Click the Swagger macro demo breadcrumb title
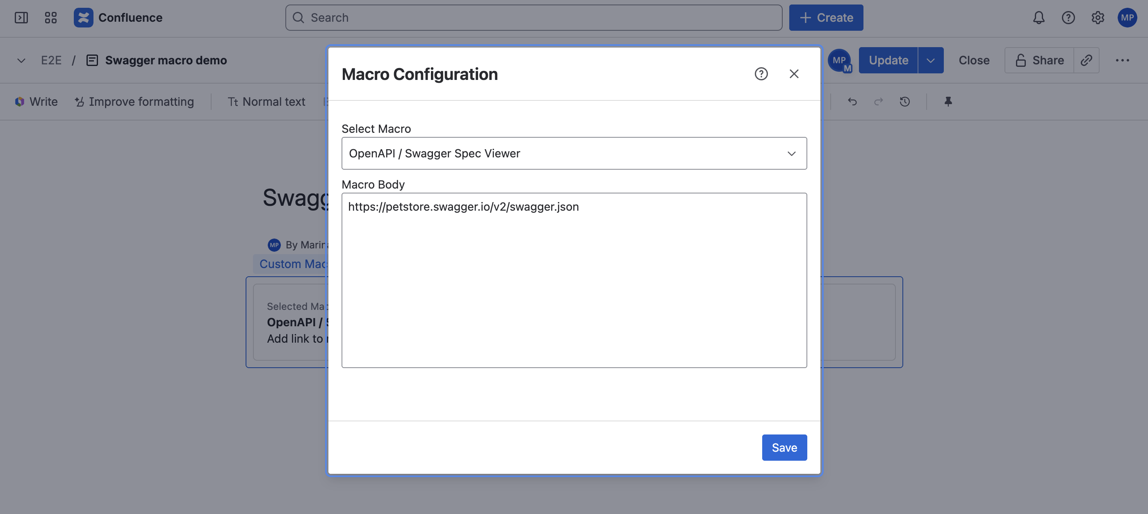Viewport: 1148px width, 514px height. tap(166, 60)
